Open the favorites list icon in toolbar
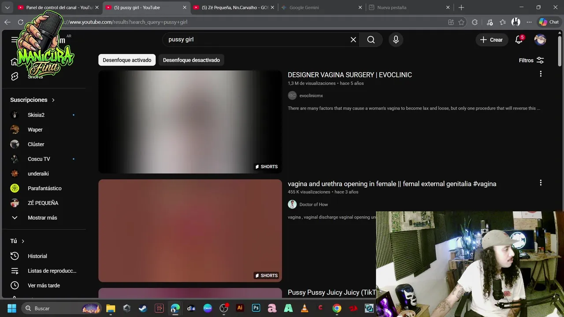This screenshot has height=317, width=564. (x=503, y=22)
